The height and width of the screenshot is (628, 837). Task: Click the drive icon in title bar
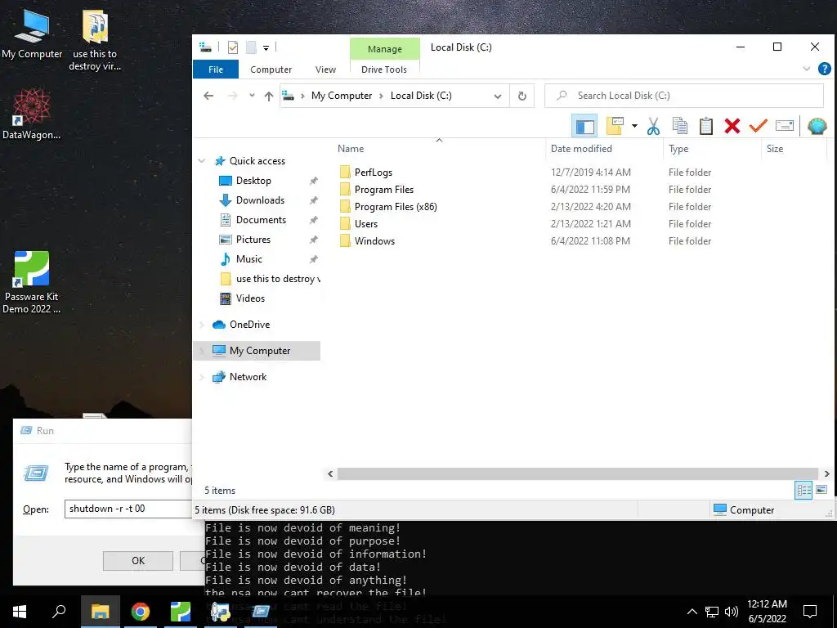point(205,47)
